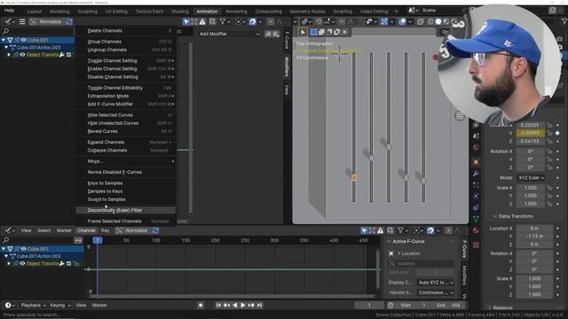Toggle Only Show Errors warning icon in lower graph editor
The width and height of the screenshot is (568, 319).
pos(380,230)
